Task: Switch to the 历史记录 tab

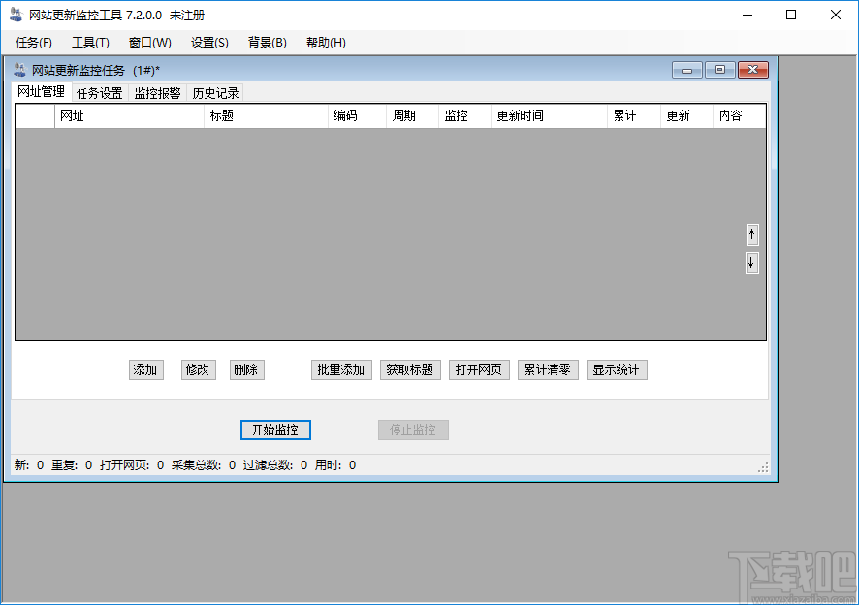Action: (215, 93)
